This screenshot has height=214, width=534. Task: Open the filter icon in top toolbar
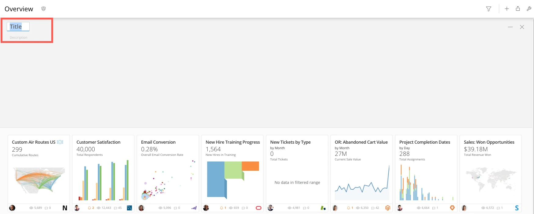tap(489, 9)
